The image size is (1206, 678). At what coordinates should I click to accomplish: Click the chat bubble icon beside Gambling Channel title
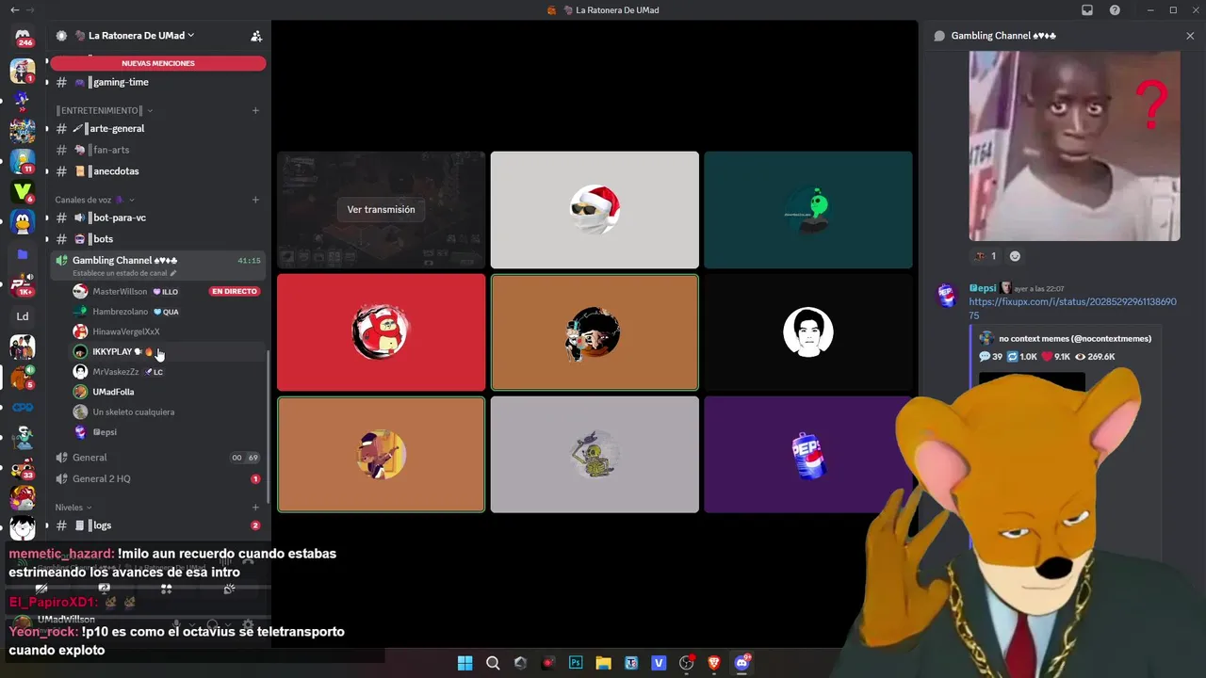pos(939,36)
